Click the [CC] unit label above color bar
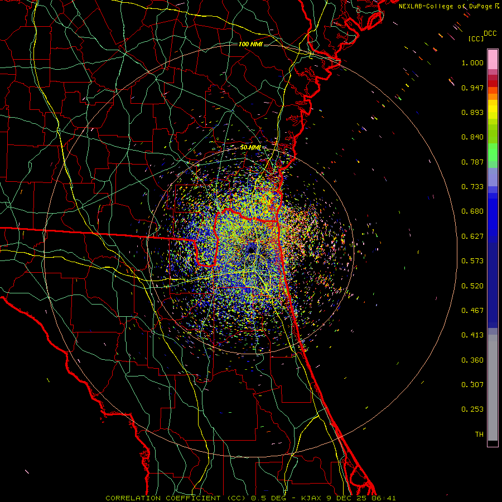This screenshot has width=502, height=502. (x=476, y=38)
